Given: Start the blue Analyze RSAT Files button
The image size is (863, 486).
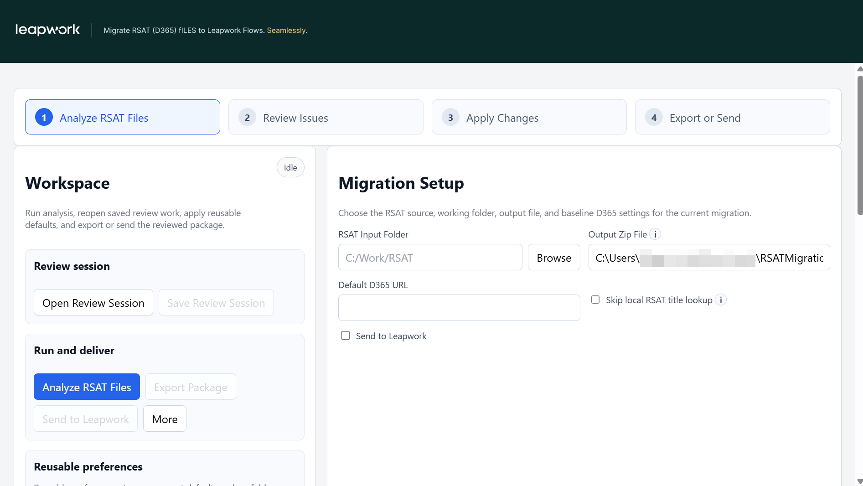Looking at the screenshot, I should (x=87, y=387).
